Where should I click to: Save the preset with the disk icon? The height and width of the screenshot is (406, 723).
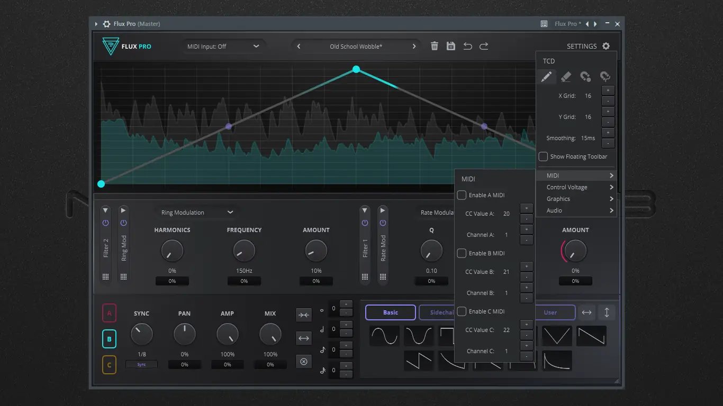tap(450, 46)
